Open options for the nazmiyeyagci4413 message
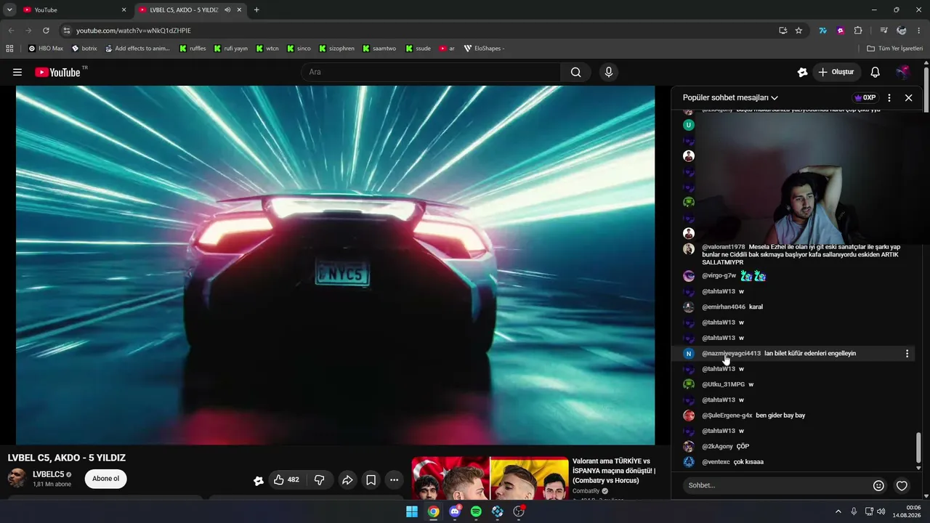Screen dimensions: 930x523 907,354
